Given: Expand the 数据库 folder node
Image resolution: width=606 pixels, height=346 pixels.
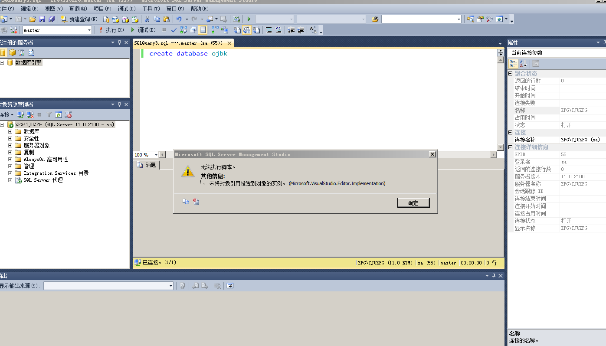Looking at the screenshot, I should click(10, 131).
